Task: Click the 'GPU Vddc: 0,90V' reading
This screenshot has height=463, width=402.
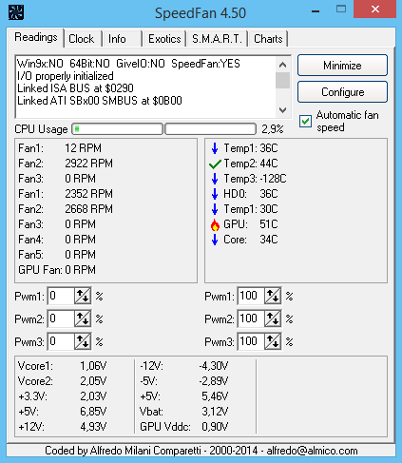Action: (x=184, y=427)
